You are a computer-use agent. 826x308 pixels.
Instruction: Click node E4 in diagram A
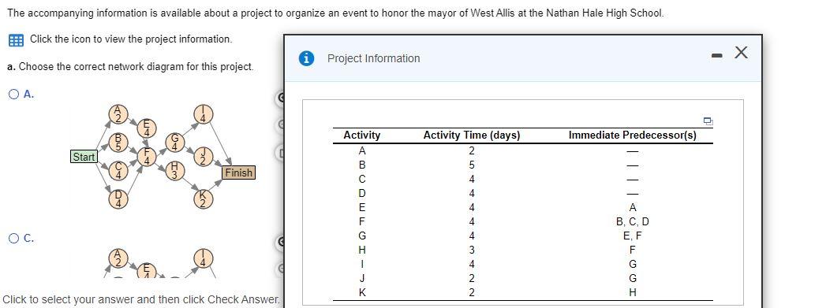pos(147,128)
